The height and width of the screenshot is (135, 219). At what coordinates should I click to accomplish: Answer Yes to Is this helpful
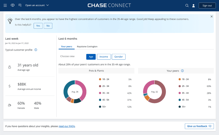coord(38,26)
